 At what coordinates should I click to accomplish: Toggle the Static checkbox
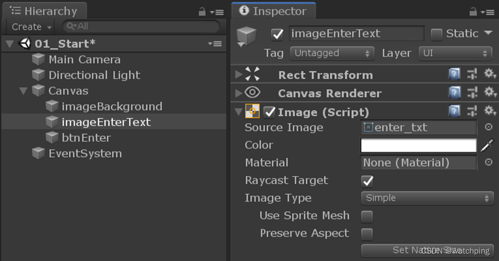click(x=437, y=35)
